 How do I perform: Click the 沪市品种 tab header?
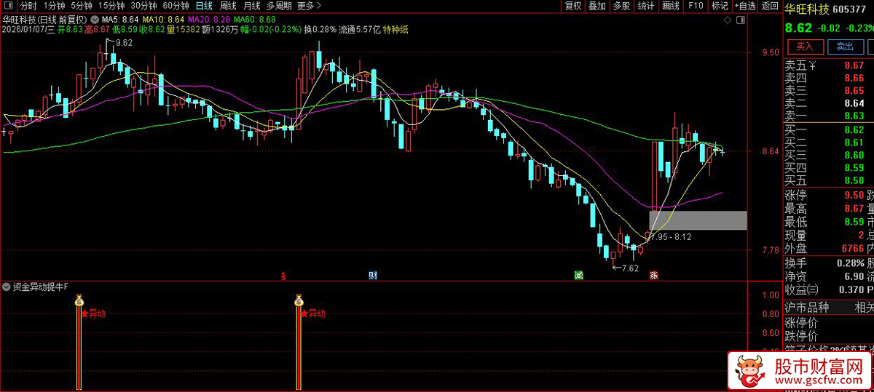click(807, 308)
